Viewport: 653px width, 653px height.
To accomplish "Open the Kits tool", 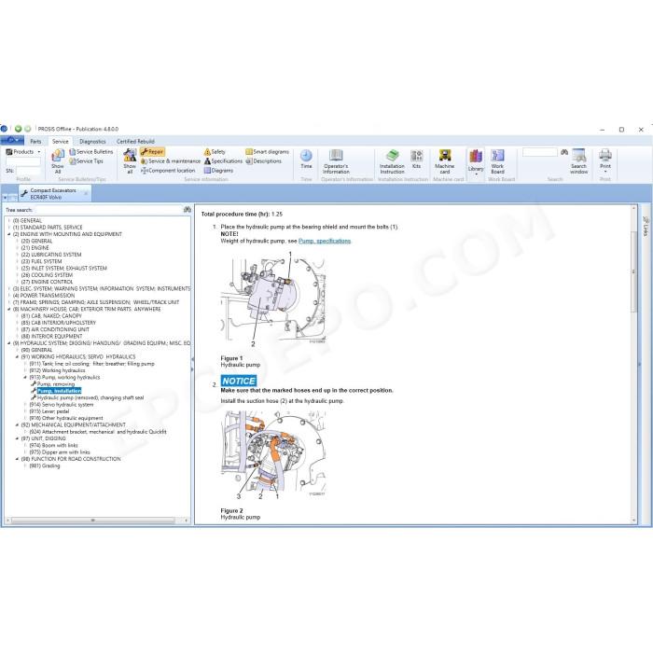I will [x=416, y=160].
